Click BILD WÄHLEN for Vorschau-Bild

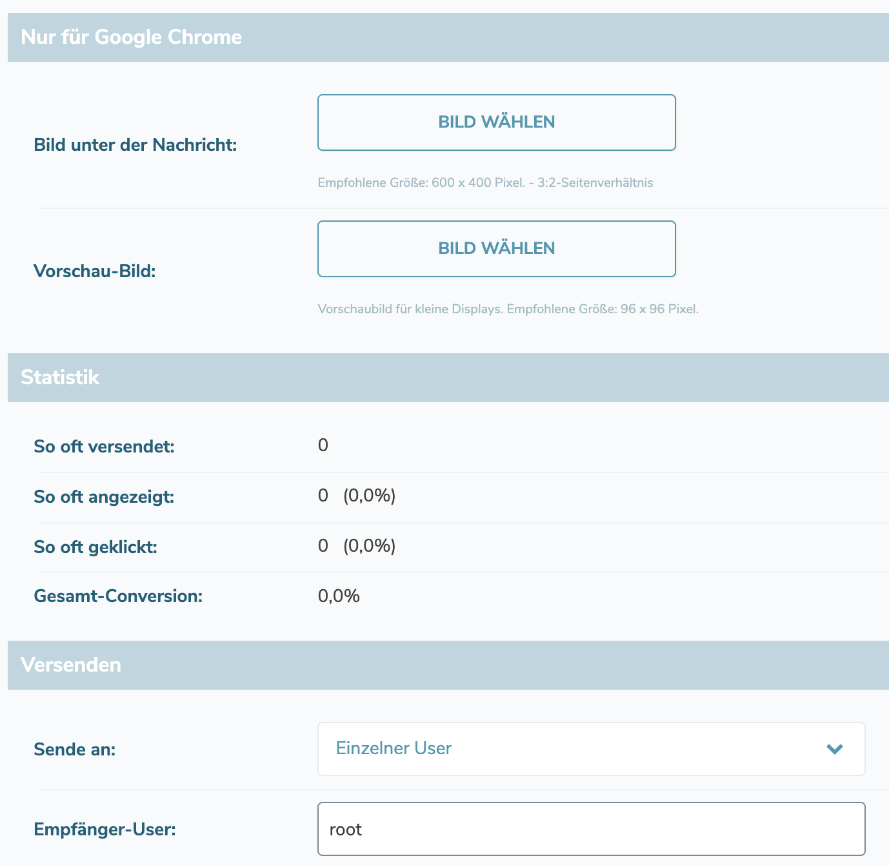click(x=496, y=249)
